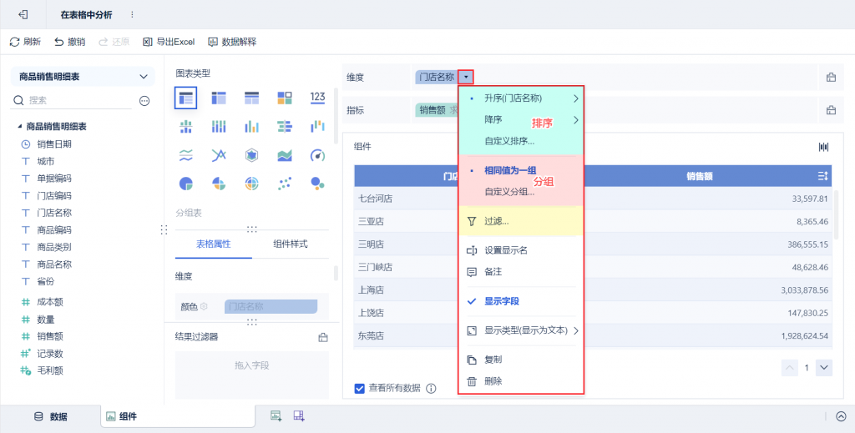
Task: Click the sort icon in the 销售额 table header
Action: click(x=822, y=176)
